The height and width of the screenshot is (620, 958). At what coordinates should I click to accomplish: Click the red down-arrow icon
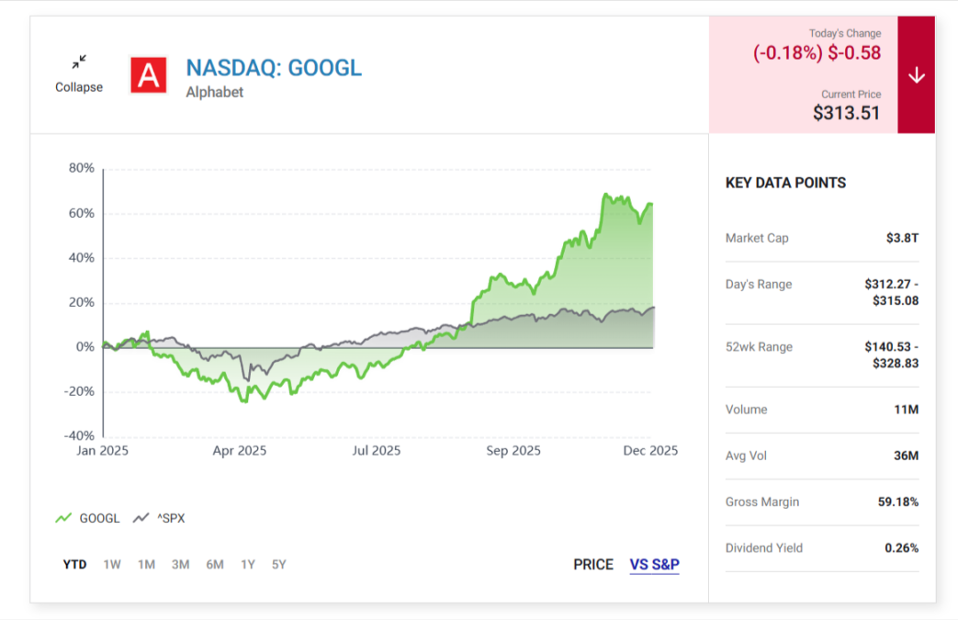point(915,74)
